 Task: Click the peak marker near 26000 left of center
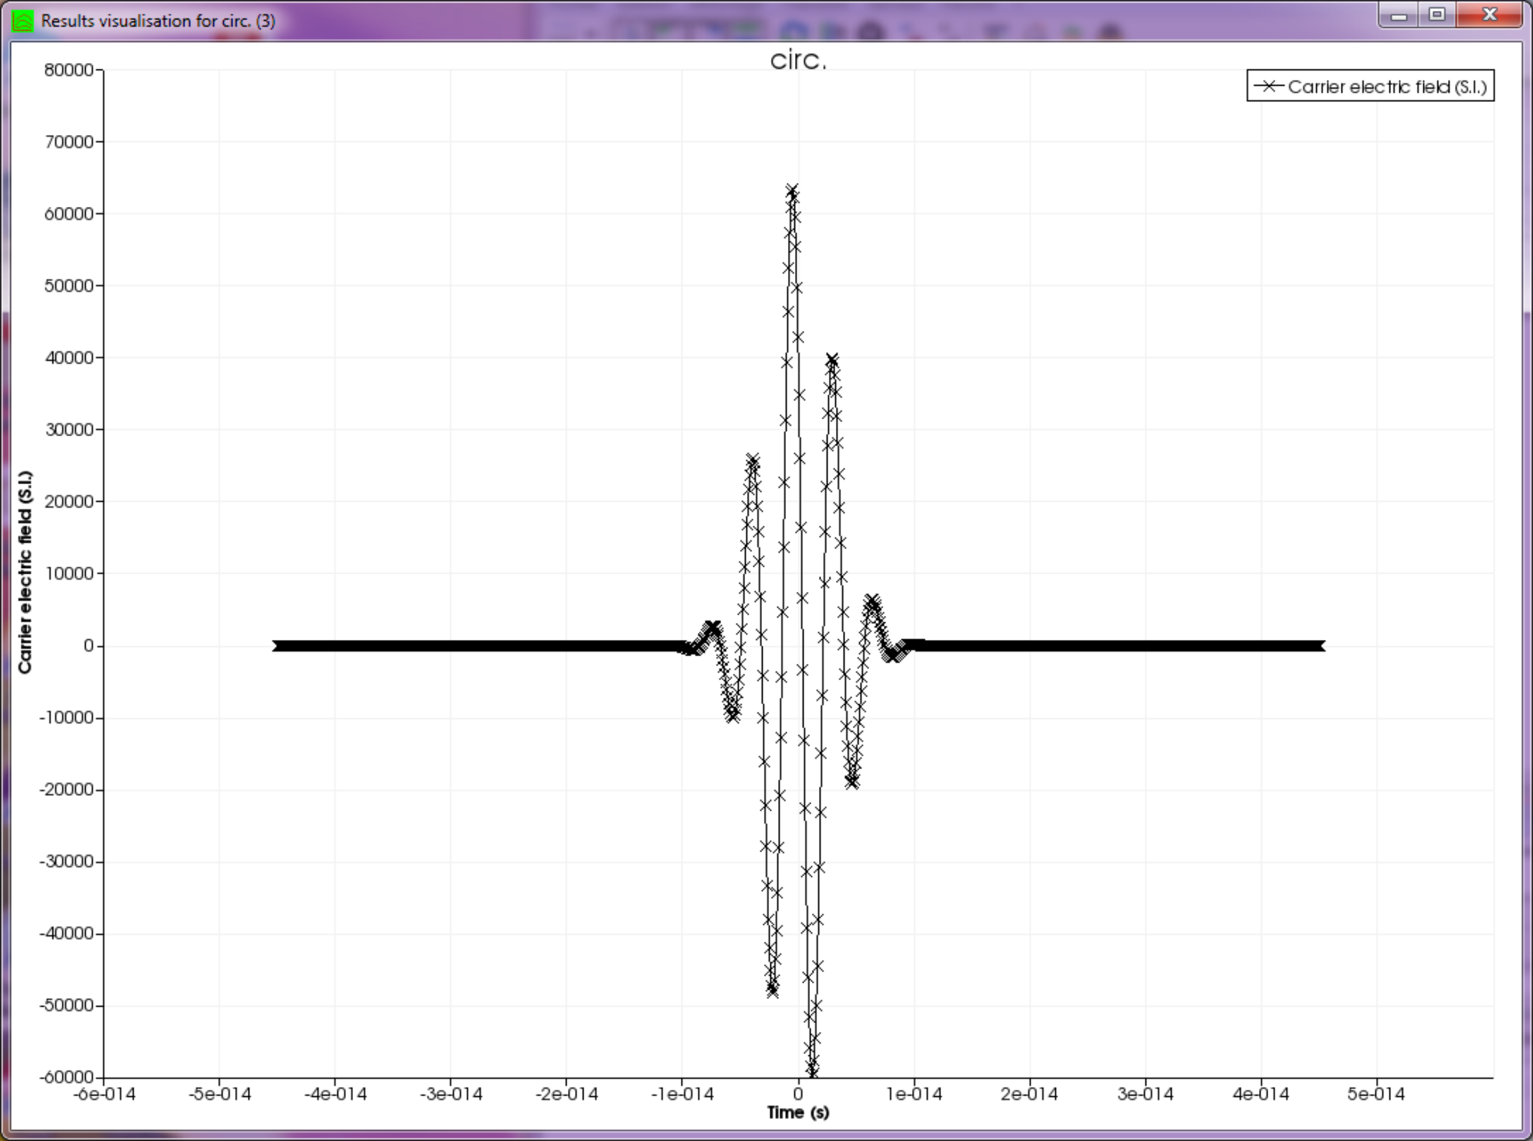[753, 460]
